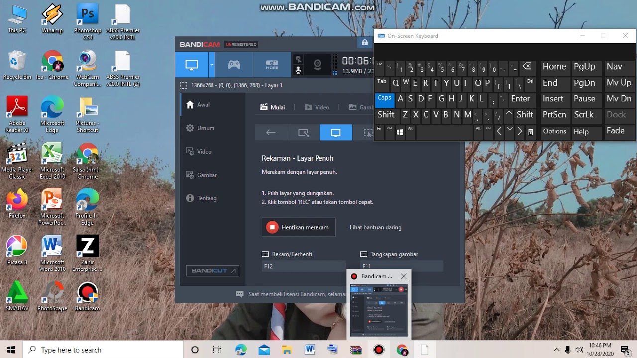Open Microsoft Edge from the taskbar
Screen dimensions: 637x358
tap(241, 350)
